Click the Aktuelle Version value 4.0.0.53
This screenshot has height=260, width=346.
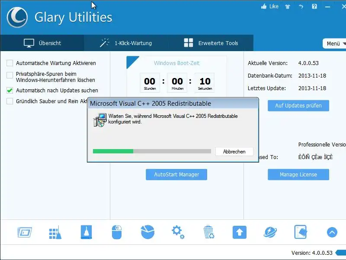pyautogui.click(x=308, y=63)
